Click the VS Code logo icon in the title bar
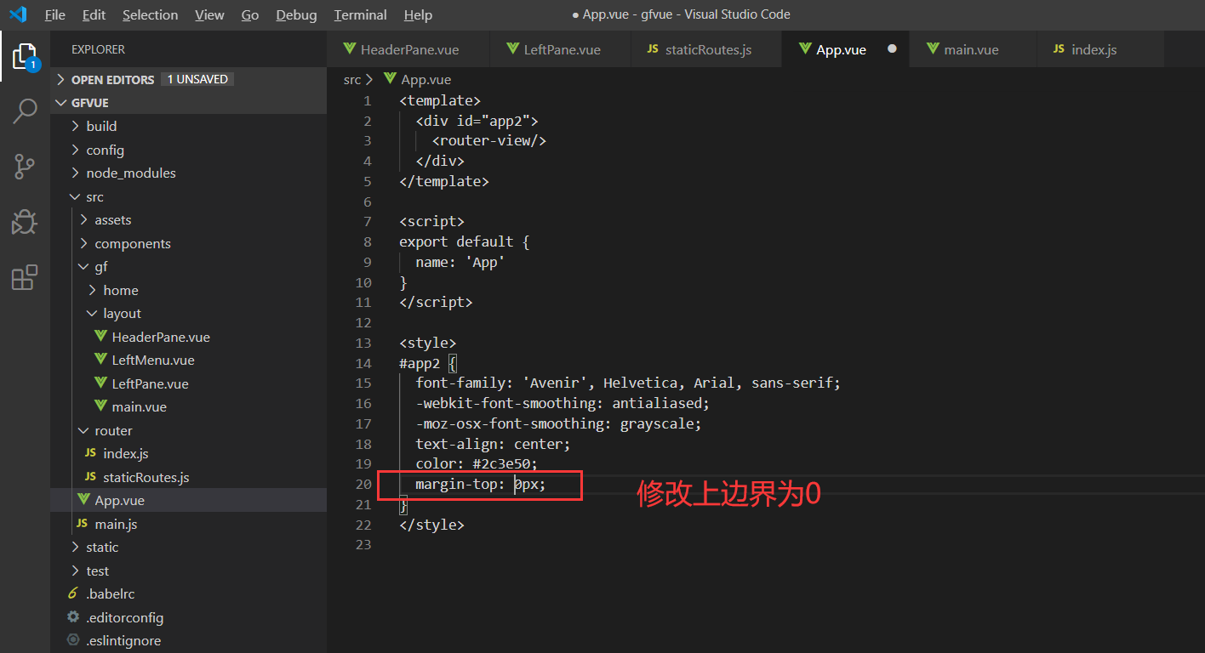Image resolution: width=1205 pixels, height=653 pixels. click(19, 14)
